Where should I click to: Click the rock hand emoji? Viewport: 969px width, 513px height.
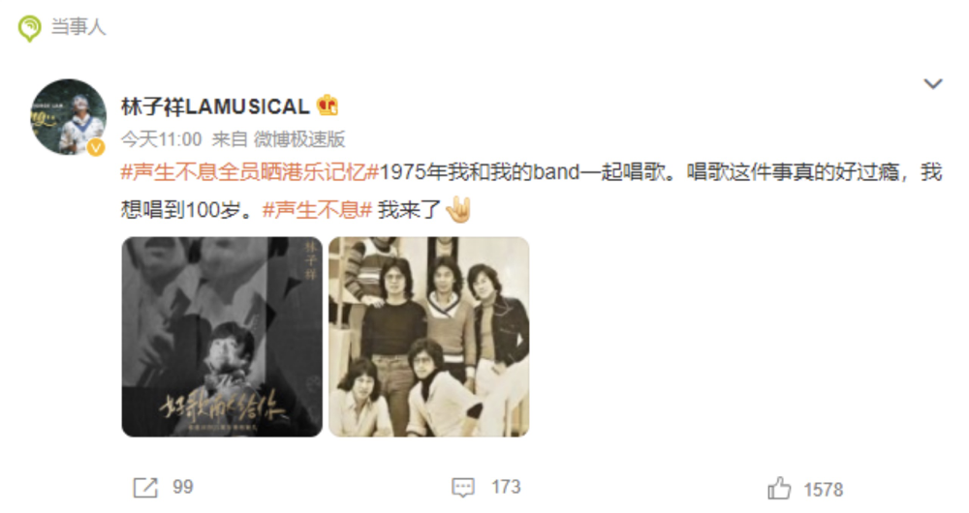(x=459, y=209)
